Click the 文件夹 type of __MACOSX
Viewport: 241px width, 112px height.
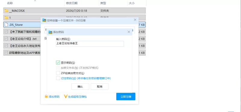[105, 11]
